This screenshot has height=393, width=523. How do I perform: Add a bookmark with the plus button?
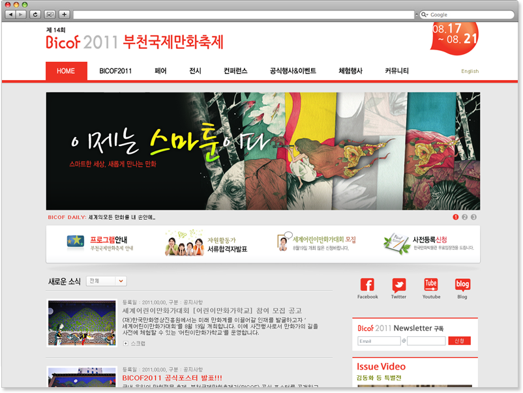click(64, 14)
